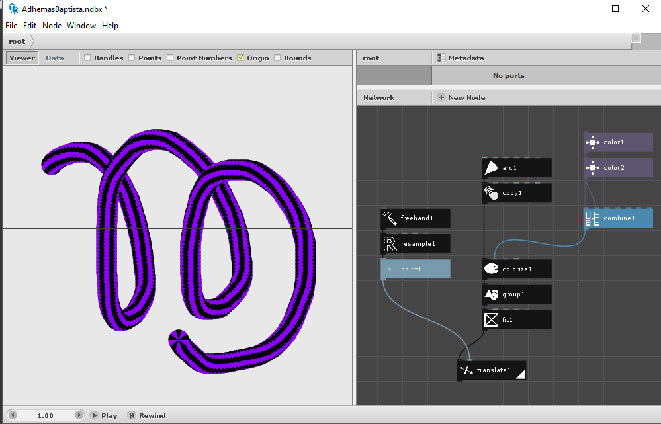This screenshot has height=424, width=661.
Task: Click the Metadata button label
Action: click(466, 58)
